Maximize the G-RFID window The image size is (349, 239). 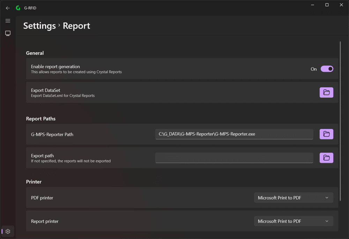click(327, 5)
